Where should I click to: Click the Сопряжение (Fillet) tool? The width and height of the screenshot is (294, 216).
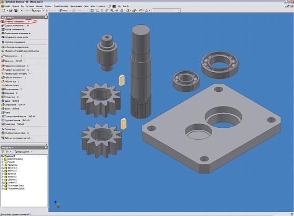(13, 104)
